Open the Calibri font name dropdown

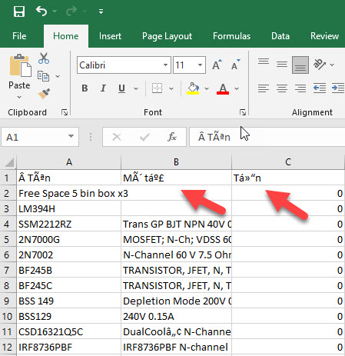(x=166, y=65)
